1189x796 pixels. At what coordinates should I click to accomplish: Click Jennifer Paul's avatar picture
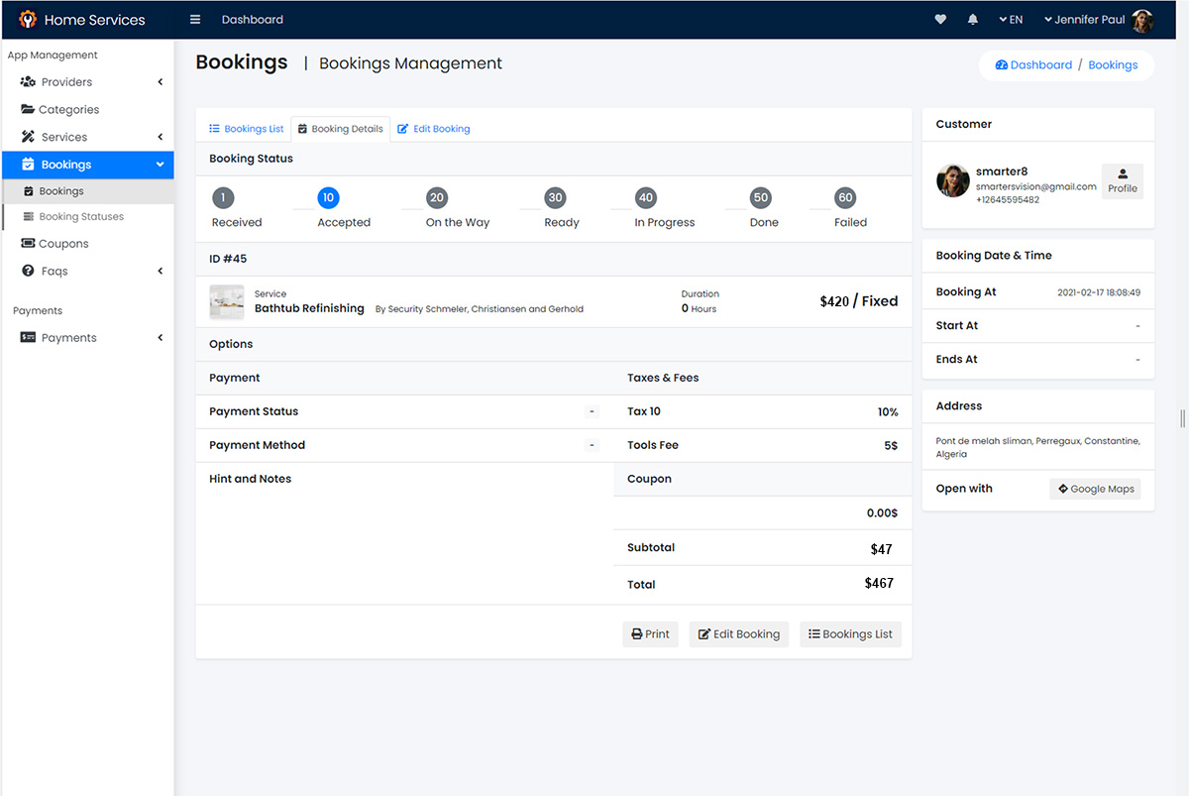click(1142, 20)
